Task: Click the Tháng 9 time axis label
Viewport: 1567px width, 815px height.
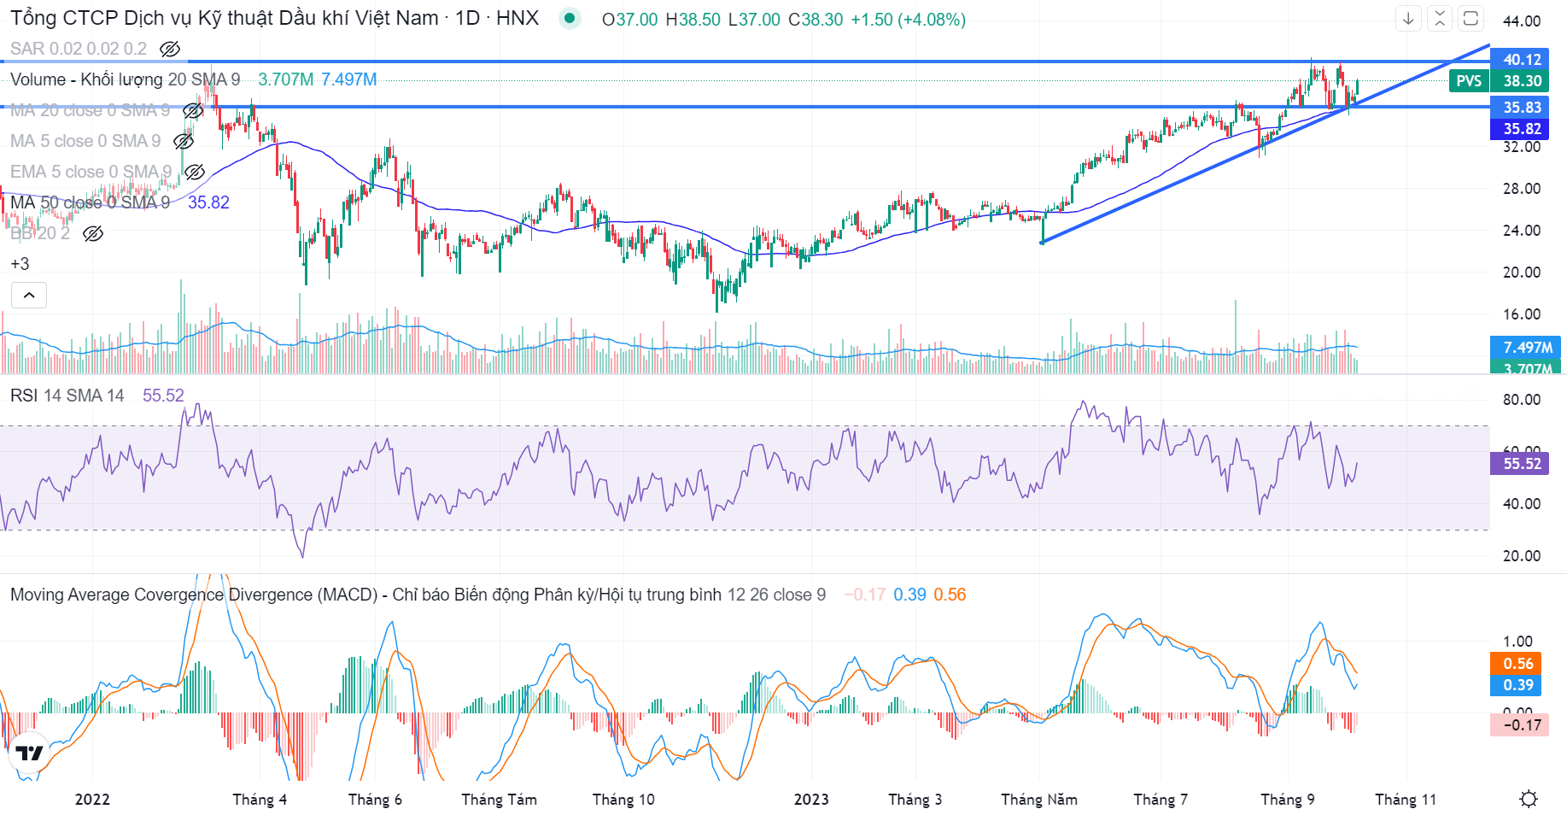Action: [x=1288, y=800]
